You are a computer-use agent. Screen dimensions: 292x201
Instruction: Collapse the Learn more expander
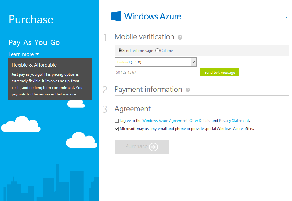click(24, 54)
